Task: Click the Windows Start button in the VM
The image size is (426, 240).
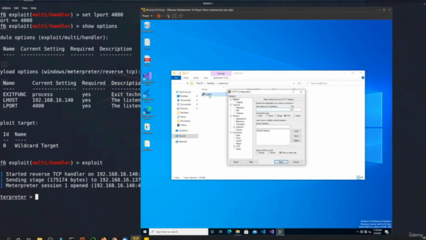Action: (145, 232)
